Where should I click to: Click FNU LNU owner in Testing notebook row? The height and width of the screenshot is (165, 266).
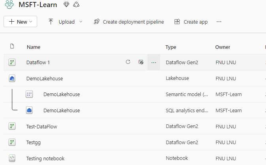pyautogui.click(x=226, y=158)
